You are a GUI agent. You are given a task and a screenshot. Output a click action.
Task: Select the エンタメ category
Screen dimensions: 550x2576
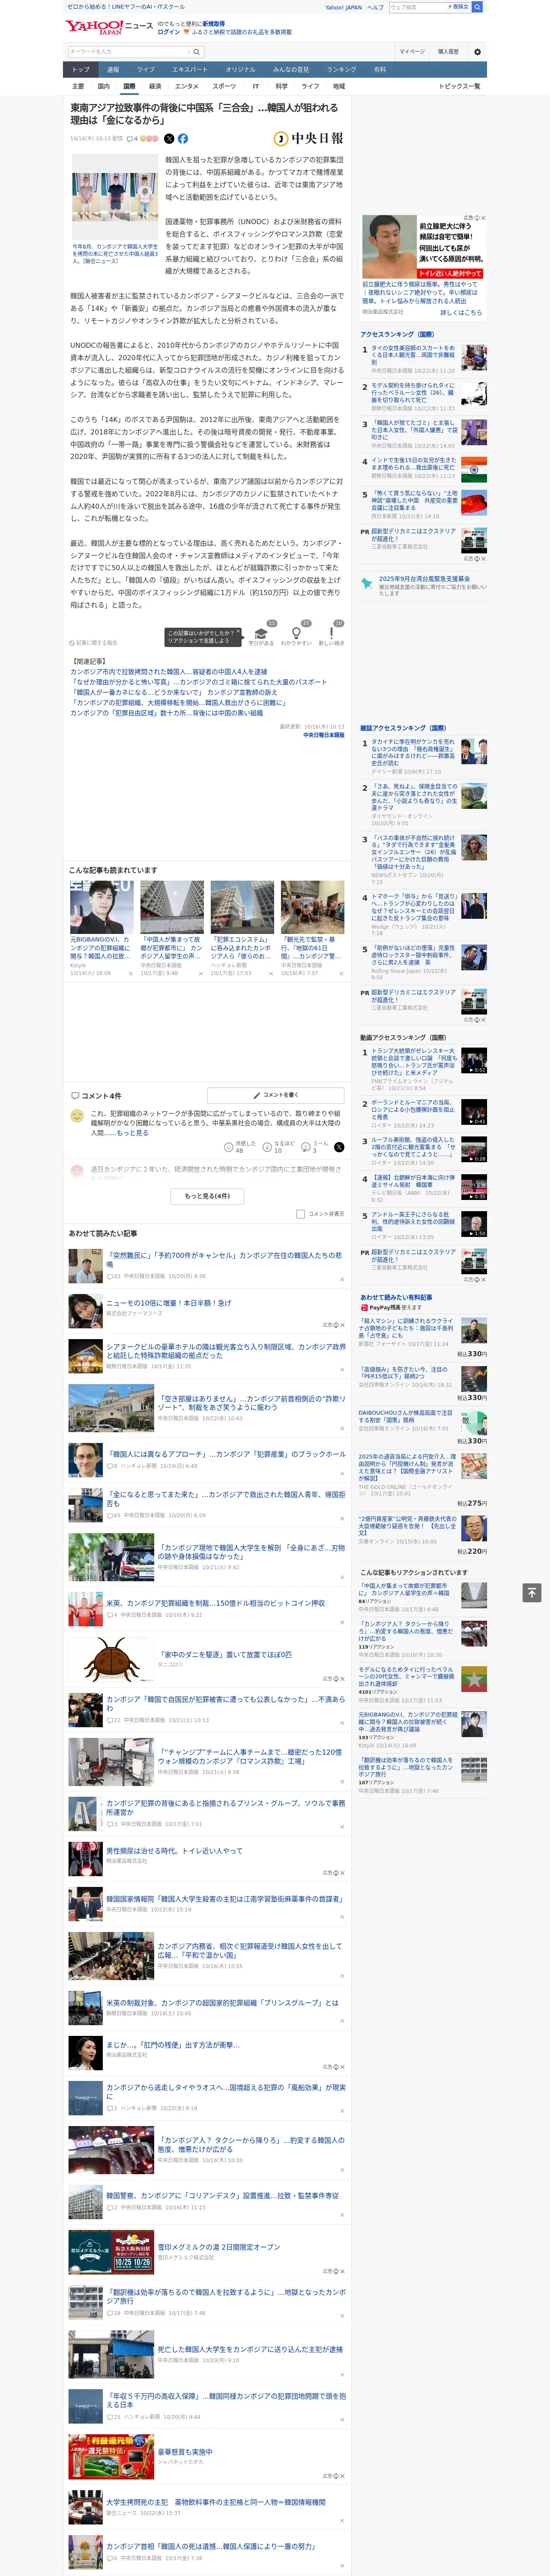click(187, 86)
